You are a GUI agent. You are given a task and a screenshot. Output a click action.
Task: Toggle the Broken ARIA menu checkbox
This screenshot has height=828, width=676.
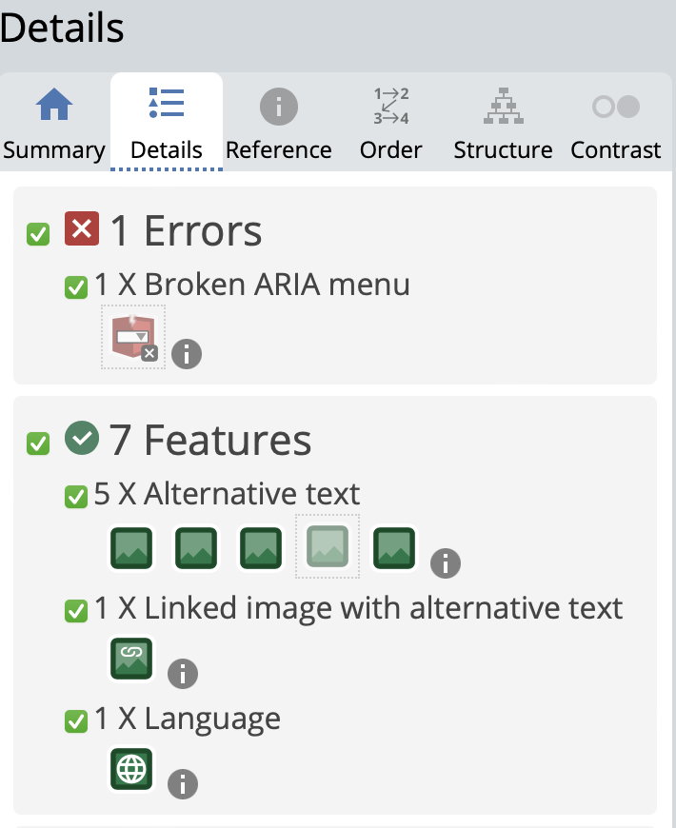pyautogui.click(x=75, y=286)
